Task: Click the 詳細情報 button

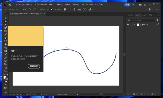Action: pos(34,66)
